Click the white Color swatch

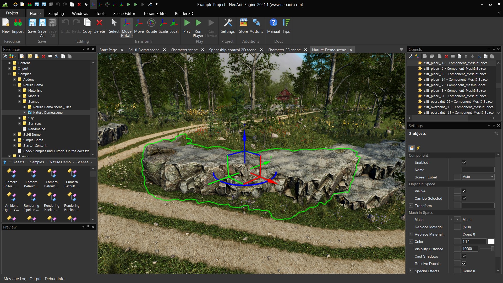pyautogui.click(x=491, y=242)
